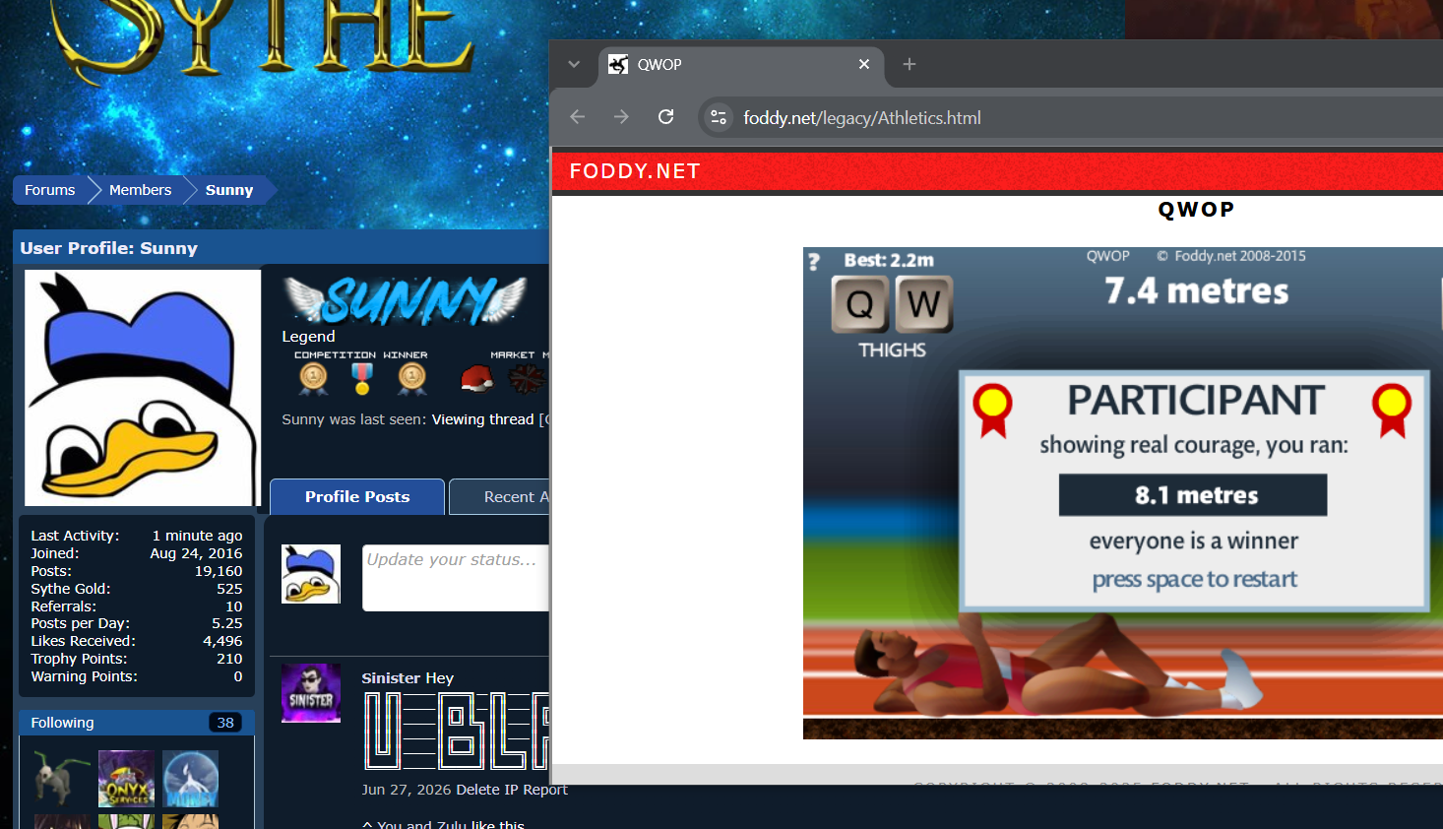The width and height of the screenshot is (1443, 829).
Task: Click the small Sunny avatar beside status box
Action: pos(311,574)
